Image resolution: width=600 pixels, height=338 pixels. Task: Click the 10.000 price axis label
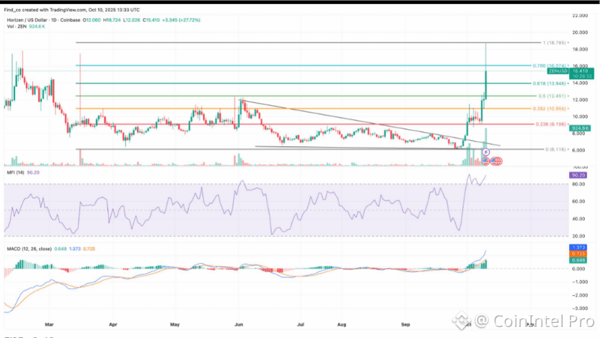580,117
